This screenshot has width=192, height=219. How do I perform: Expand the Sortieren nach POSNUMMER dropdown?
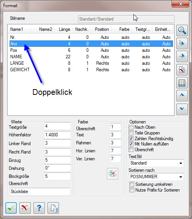coord(156,177)
